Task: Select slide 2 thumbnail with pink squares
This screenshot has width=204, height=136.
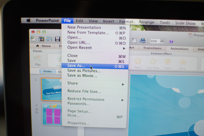Action: (51, 115)
